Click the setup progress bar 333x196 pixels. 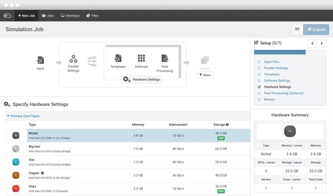click(290, 52)
